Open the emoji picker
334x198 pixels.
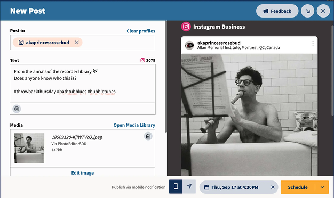coord(17,109)
